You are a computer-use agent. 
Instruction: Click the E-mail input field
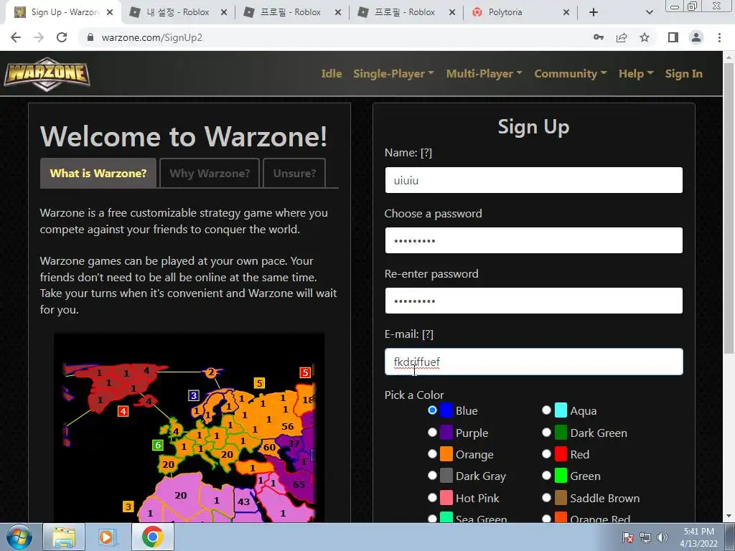click(x=534, y=362)
